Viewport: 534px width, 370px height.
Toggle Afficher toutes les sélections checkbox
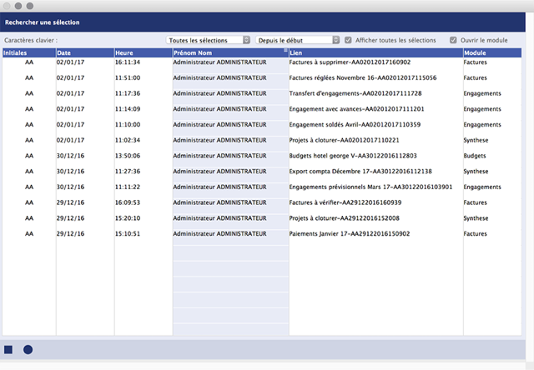click(x=348, y=40)
